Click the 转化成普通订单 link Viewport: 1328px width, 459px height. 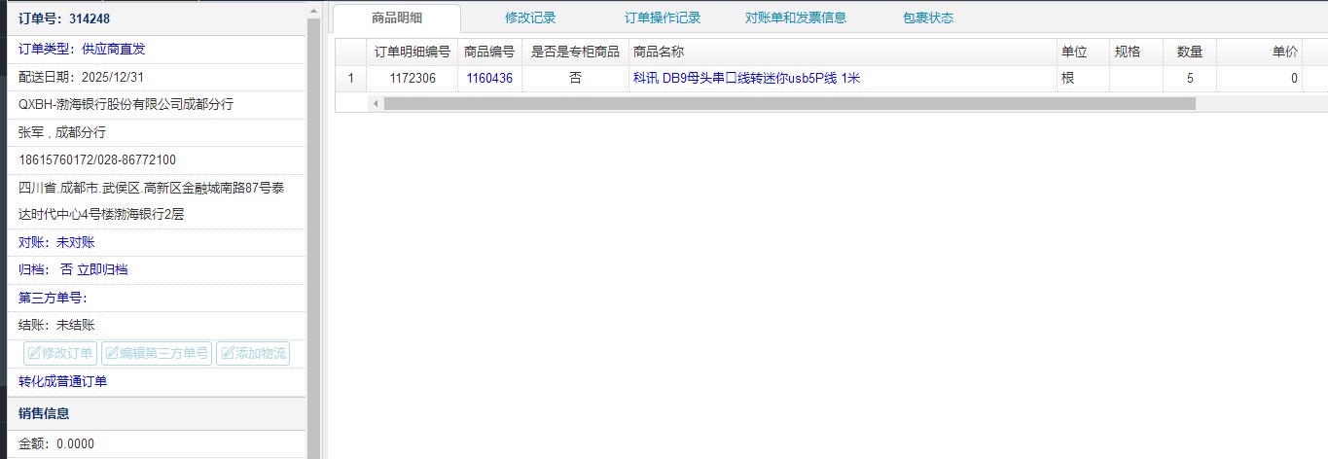tap(62, 381)
